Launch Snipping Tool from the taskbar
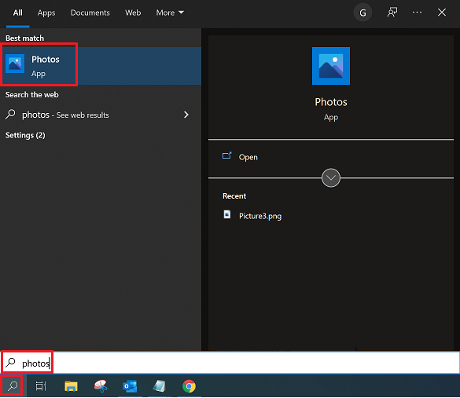The image size is (460, 398). [101, 386]
